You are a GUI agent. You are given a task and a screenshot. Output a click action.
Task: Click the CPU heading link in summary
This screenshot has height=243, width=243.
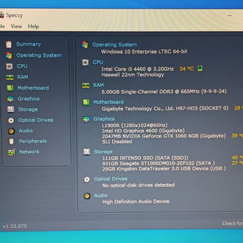(x=98, y=62)
